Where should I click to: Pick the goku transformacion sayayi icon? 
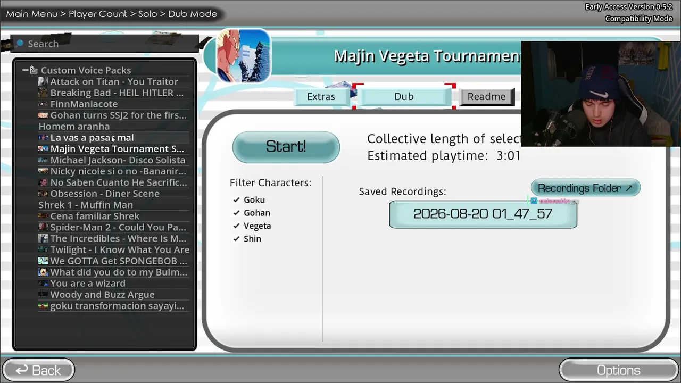43,306
